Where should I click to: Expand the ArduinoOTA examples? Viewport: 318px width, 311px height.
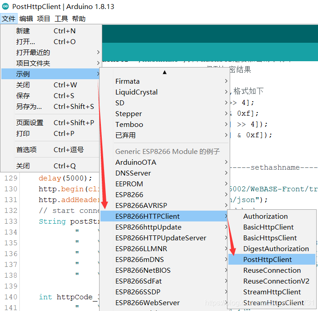tap(165, 162)
